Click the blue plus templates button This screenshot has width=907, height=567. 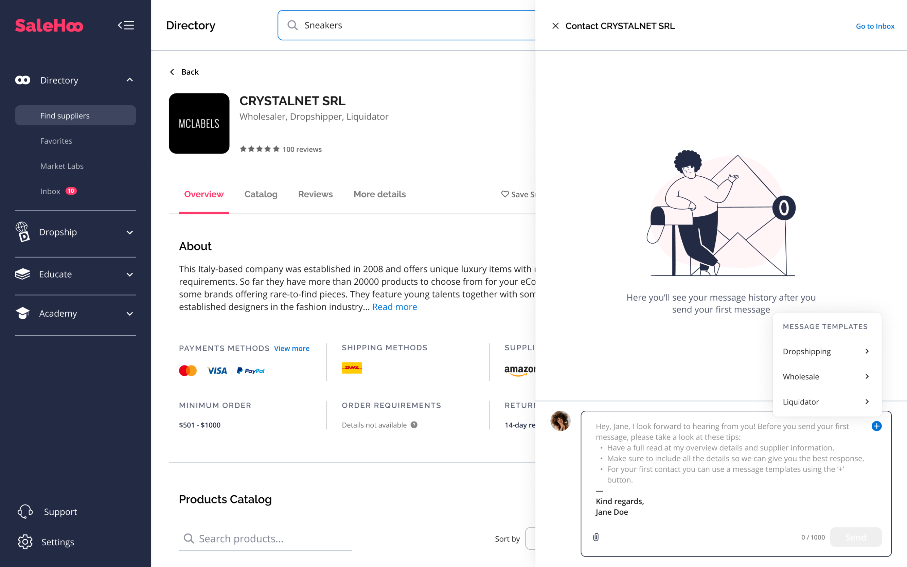tap(876, 426)
